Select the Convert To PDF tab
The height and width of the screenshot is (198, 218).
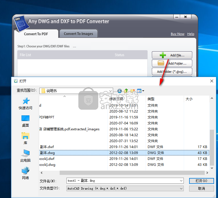(x=36, y=34)
